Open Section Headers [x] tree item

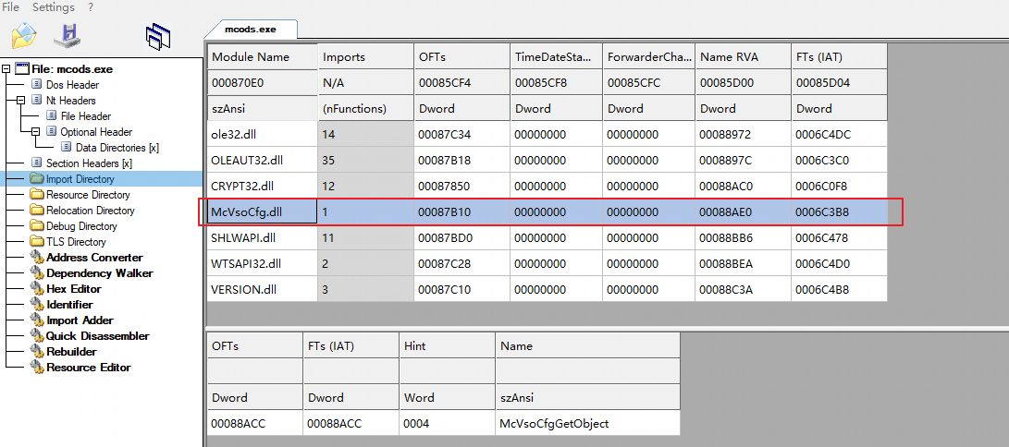tap(89, 163)
